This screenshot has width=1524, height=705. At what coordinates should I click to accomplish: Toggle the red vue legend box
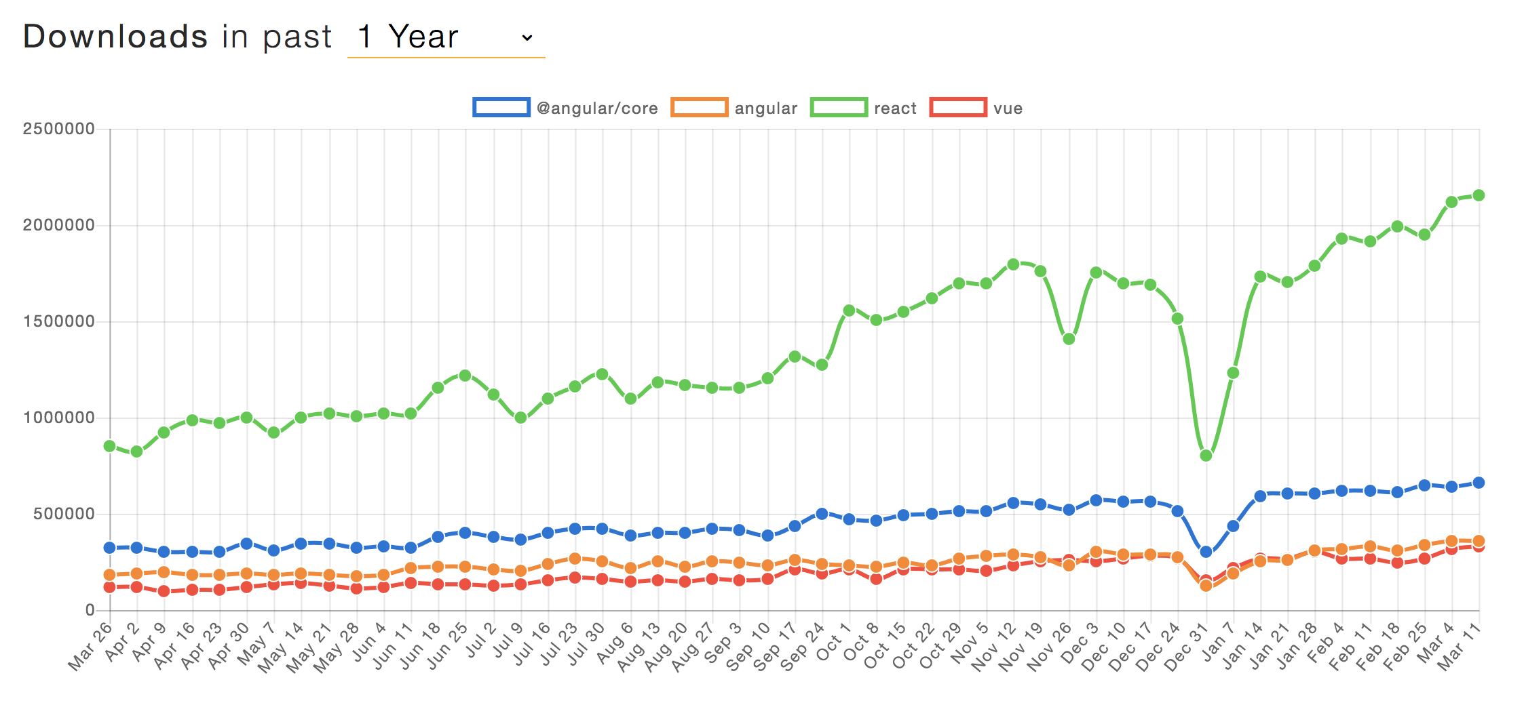(958, 108)
